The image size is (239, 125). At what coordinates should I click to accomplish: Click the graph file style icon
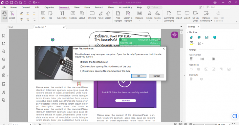click(207, 37)
